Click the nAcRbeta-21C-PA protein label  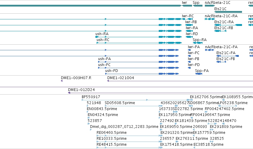221,47
